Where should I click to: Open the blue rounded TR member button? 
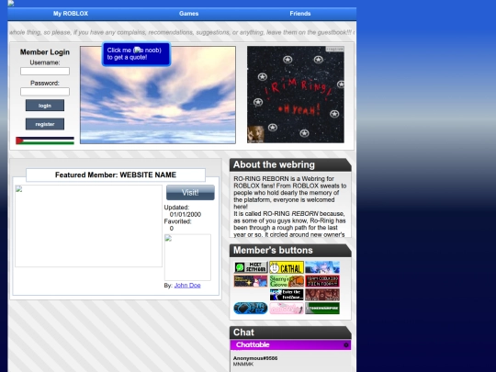click(251, 308)
